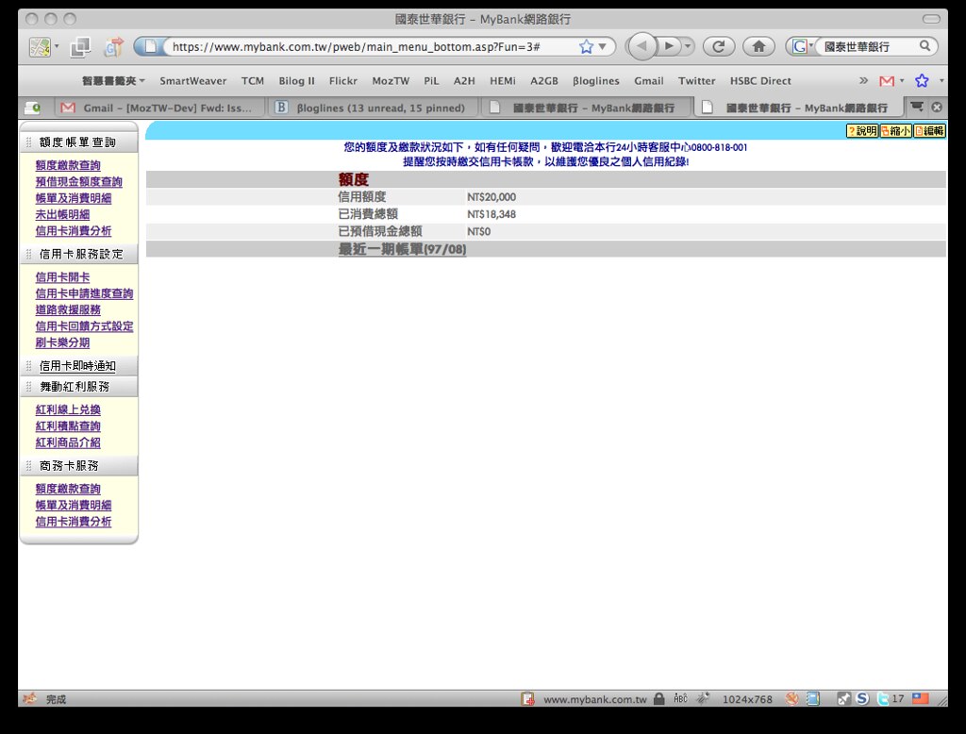Click the 紅利積點查詢 link
Screen dimensions: 966x734
click(68, 426)
